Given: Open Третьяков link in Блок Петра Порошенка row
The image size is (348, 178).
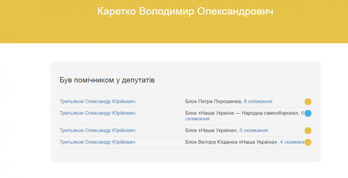Looking at the screenshot, I should click(x=97, y=102).
